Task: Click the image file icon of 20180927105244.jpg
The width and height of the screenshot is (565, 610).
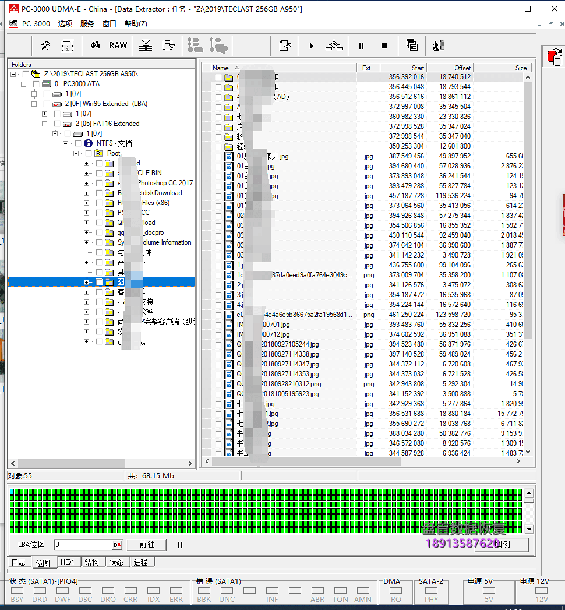Action: [x=229, y=345]
